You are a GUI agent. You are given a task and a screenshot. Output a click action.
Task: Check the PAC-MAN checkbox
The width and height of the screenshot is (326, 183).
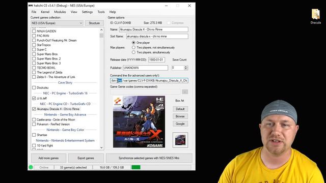(34, 36)
